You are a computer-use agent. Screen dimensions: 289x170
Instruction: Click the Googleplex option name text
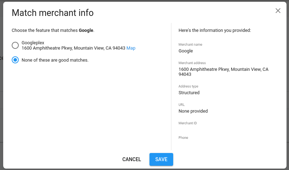pyautogui.click(x=33, y=43)
